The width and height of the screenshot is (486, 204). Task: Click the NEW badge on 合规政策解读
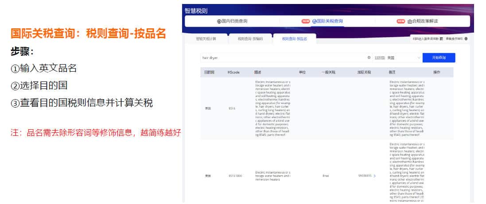[400, 21]
